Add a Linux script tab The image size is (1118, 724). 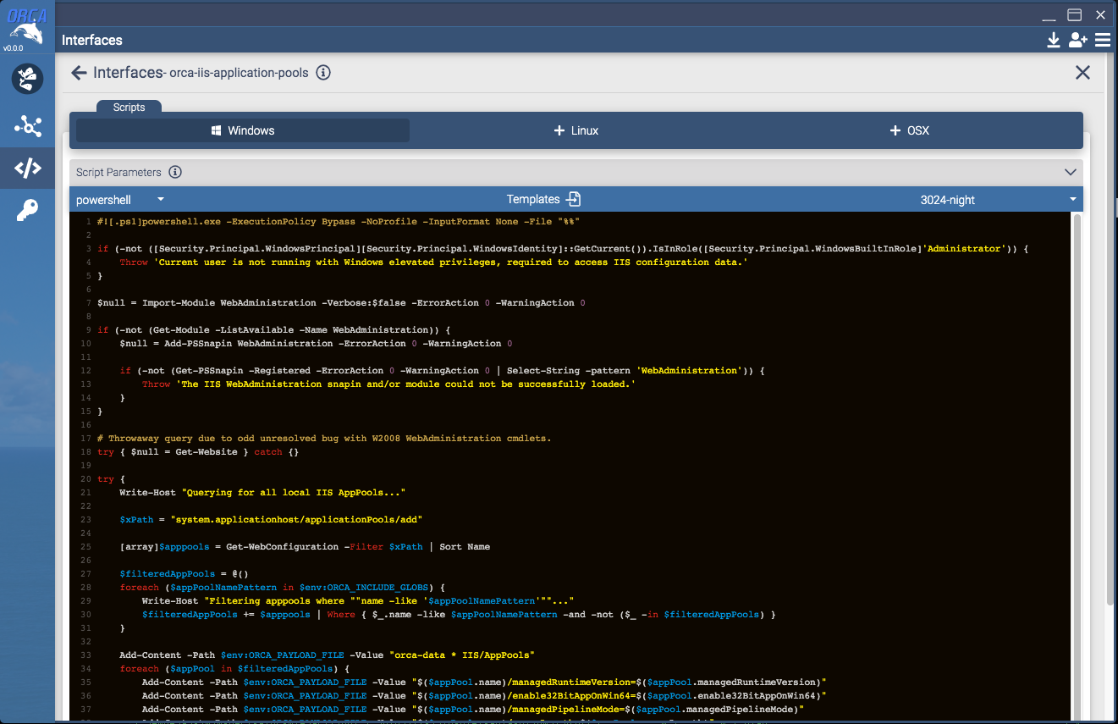[576, 130]
